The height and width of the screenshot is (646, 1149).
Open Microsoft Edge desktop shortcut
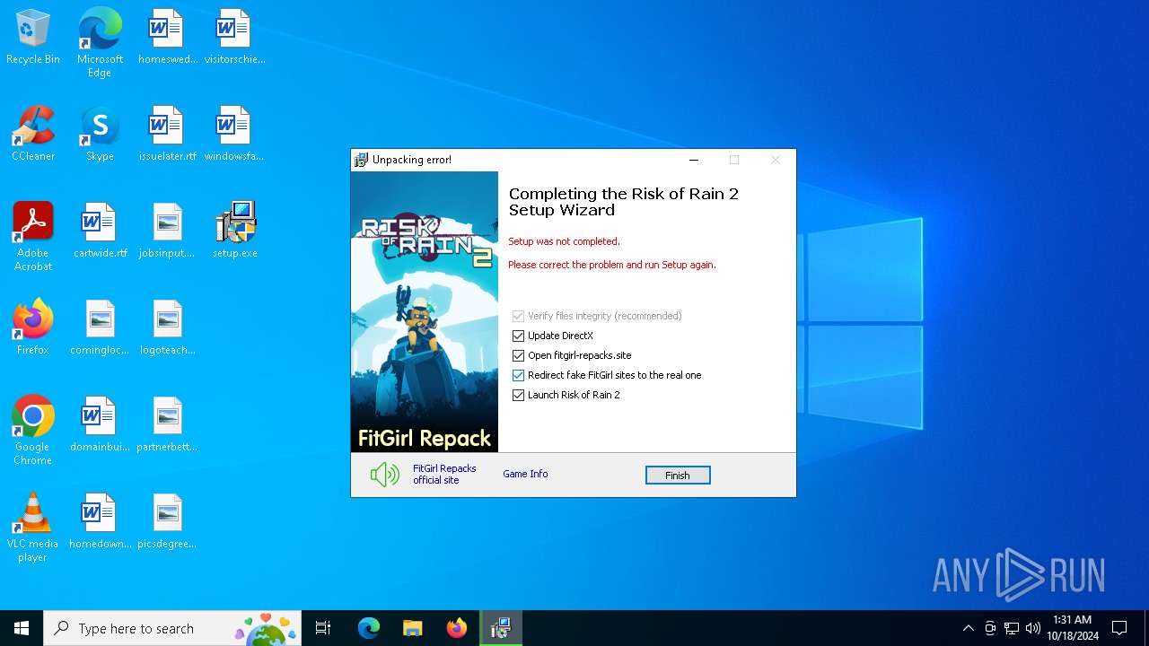(100, 43)
